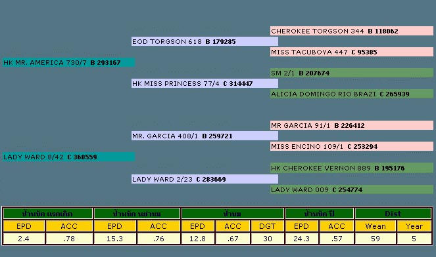
Task: Click HK MISS PRINCESS 77/4 entry
Action: [x=205, y=83]
